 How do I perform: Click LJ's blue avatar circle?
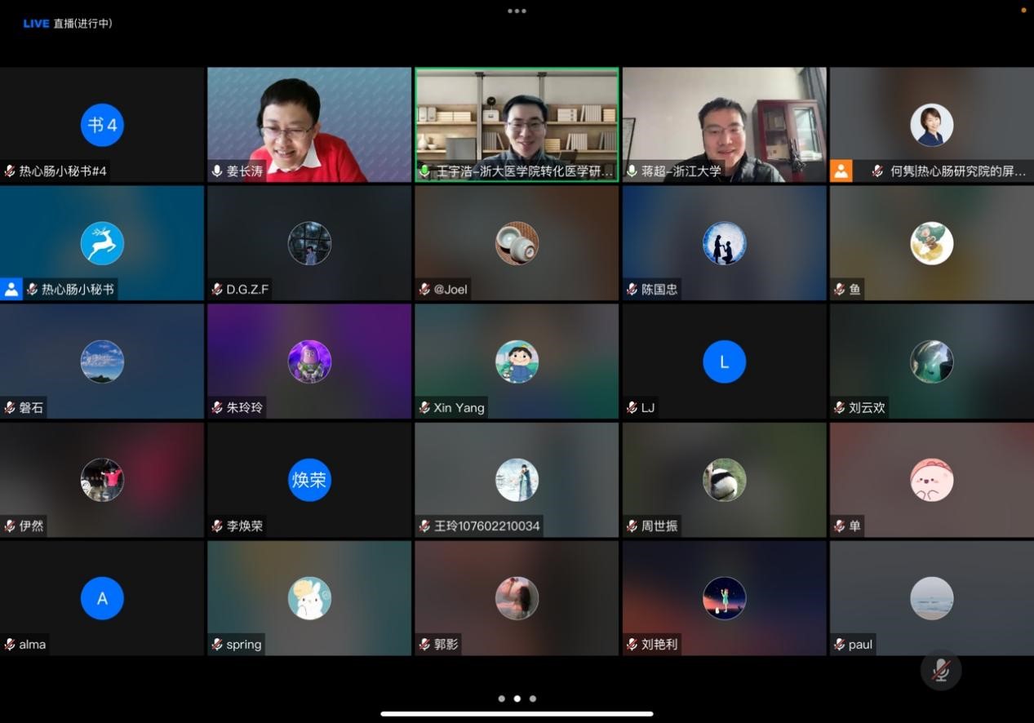pos(724,361)
